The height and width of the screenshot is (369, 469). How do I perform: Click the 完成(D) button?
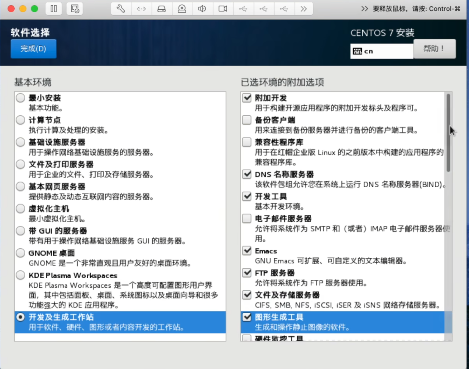tap(33, 49)
